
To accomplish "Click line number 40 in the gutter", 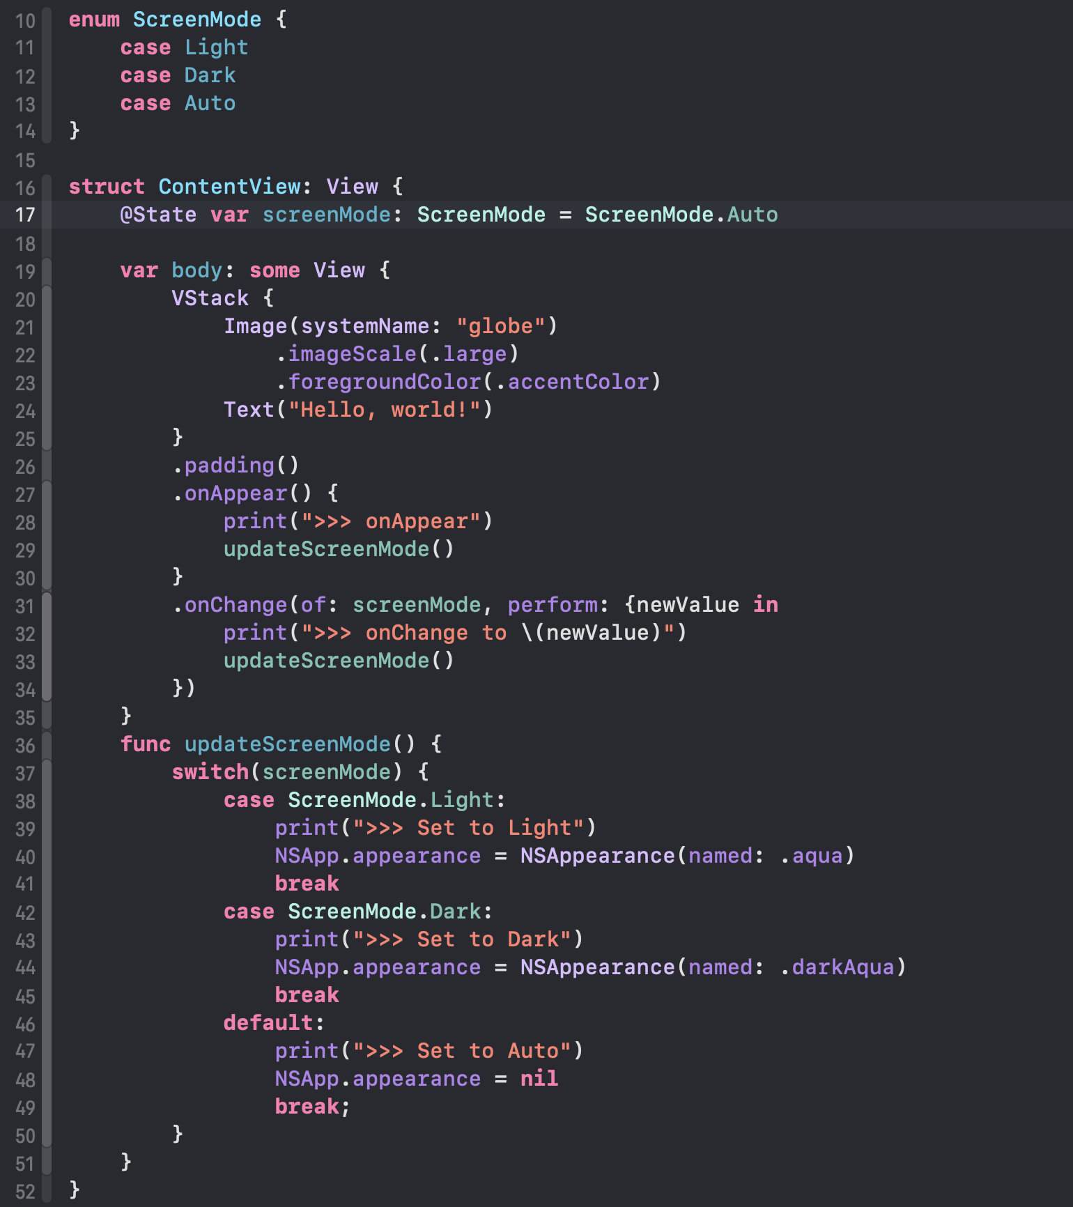I will (x=25, y=856).
